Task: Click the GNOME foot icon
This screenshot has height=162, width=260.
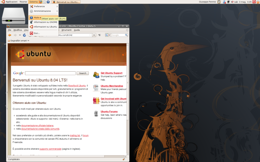Action: pos(31,22)
